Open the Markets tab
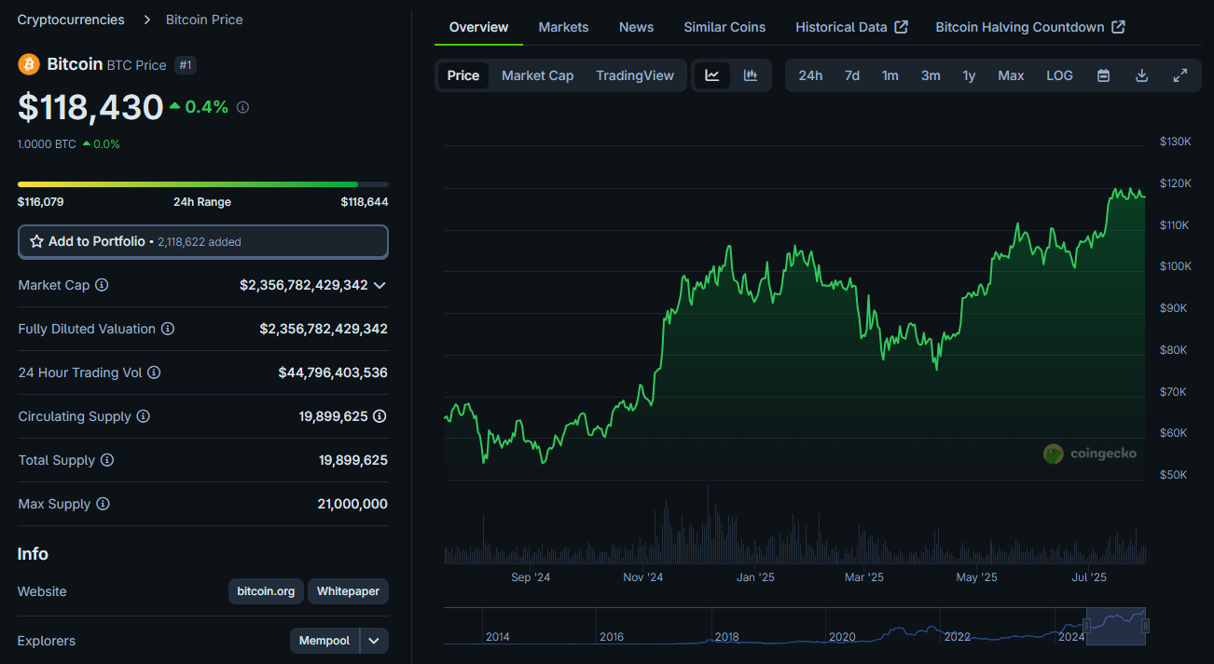1214x664 pixels. tap(563, 27)
